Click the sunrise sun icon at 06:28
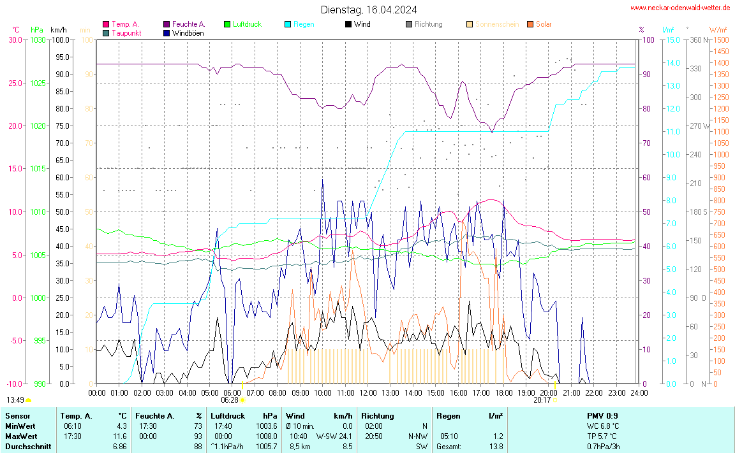This screenshot has width=735, height=453. click(x=243, y=400)
